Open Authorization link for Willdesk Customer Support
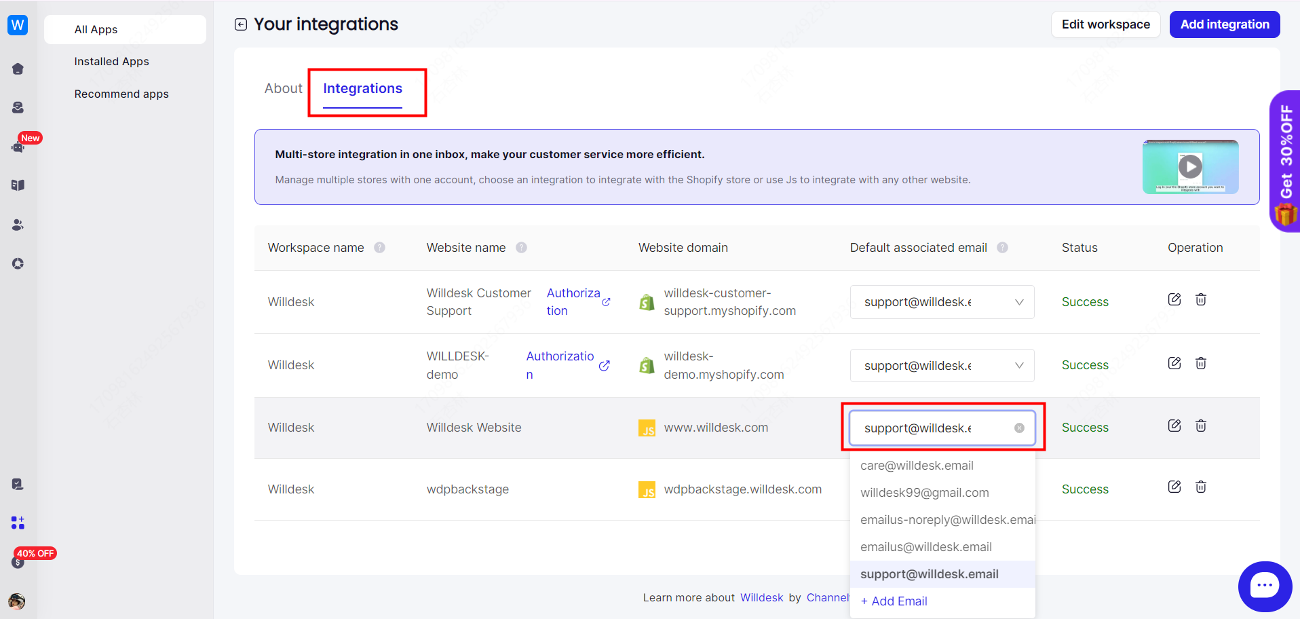This screenshot has width=1300, height=619. click(579, 302)
